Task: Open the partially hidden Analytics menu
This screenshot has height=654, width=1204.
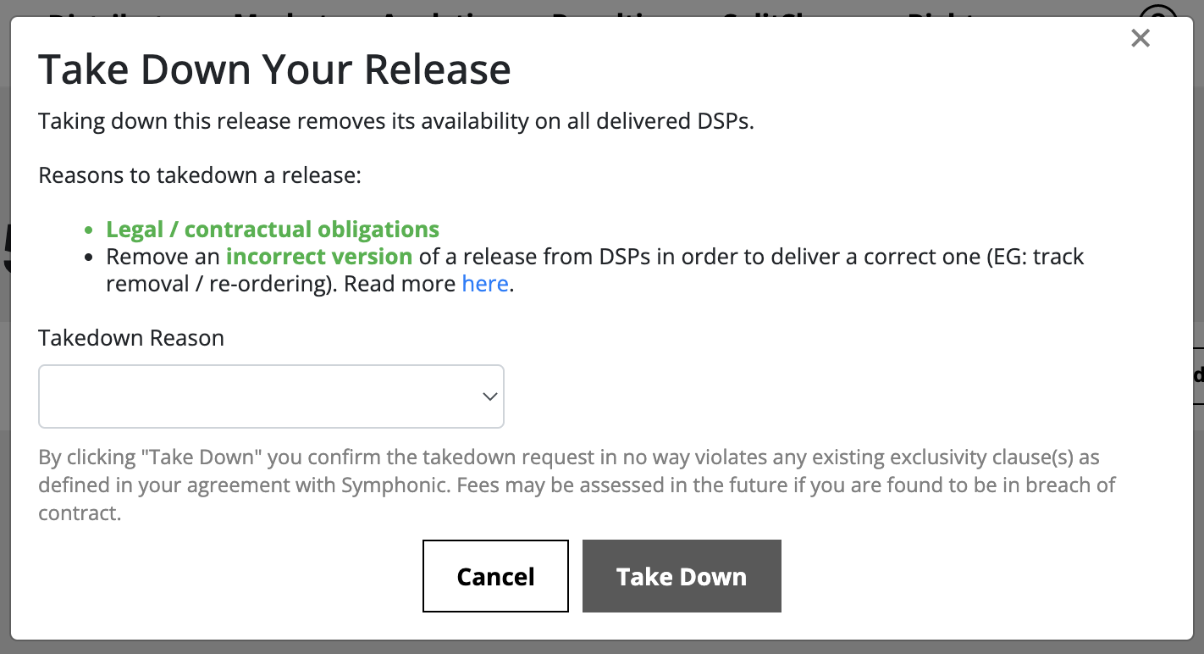Action: pyautogui.click(x=445, y=12)
